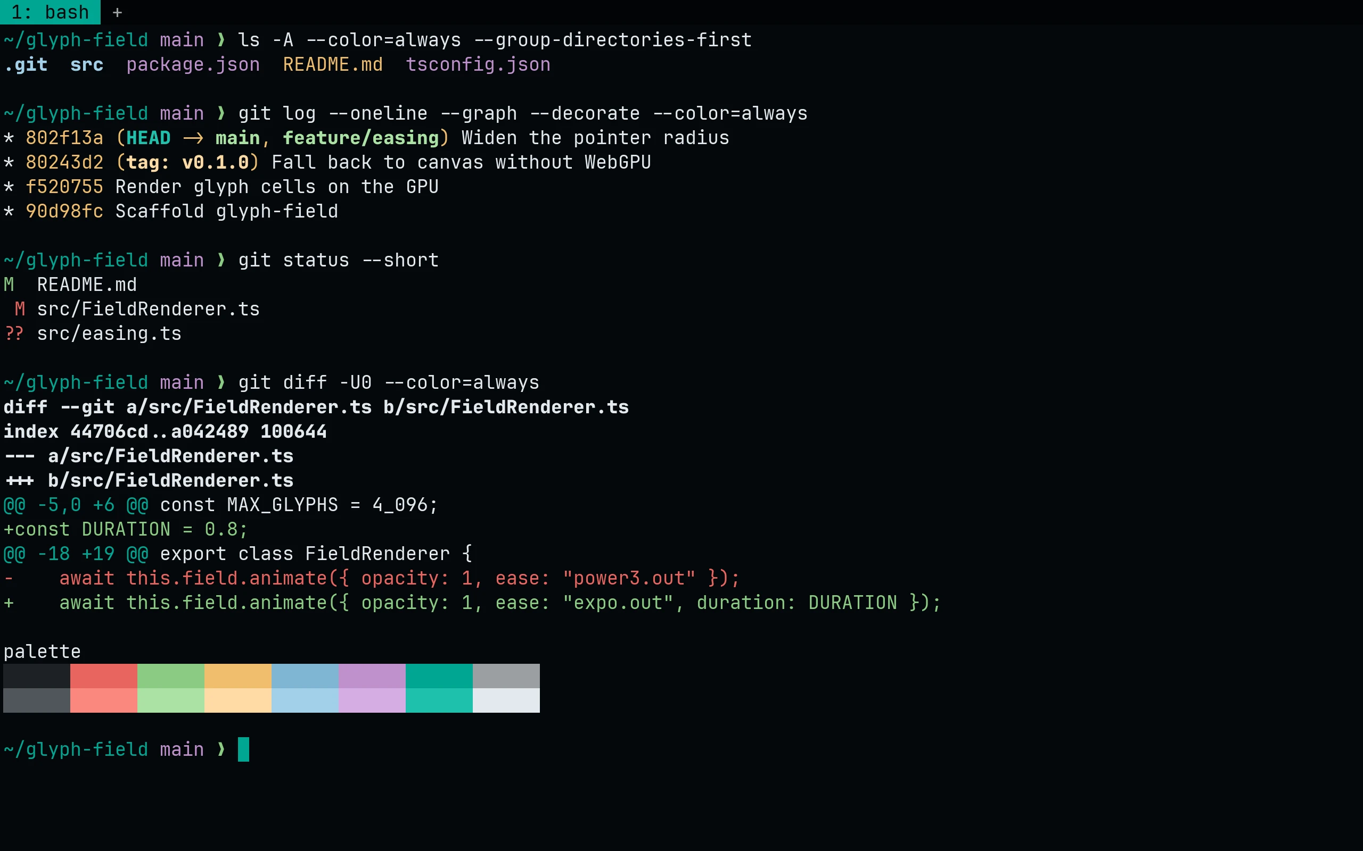Click commit hash 'f520755' in git log
This screenshot has height=851, width=1363.
point(65,187)
